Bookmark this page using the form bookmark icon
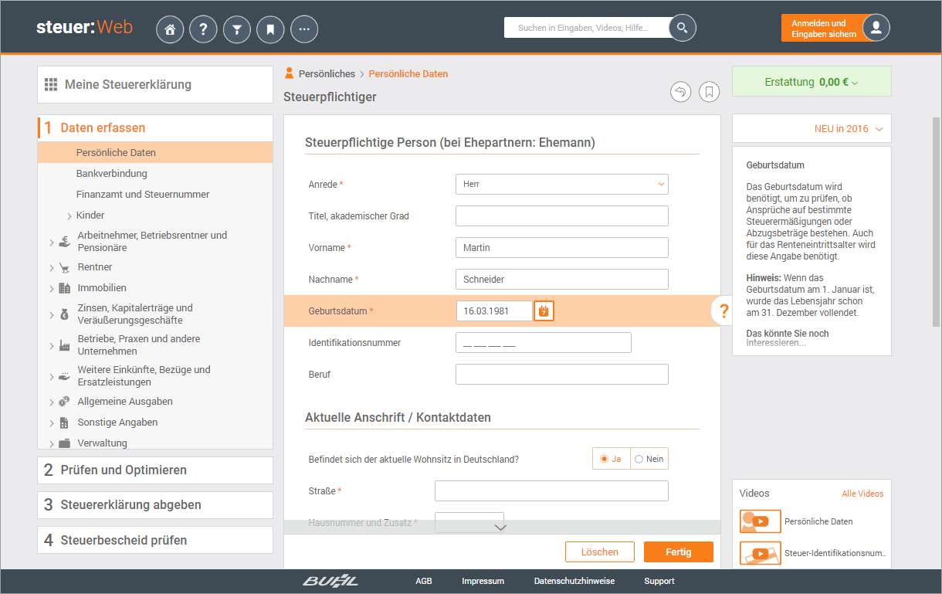 click(709, 92)
